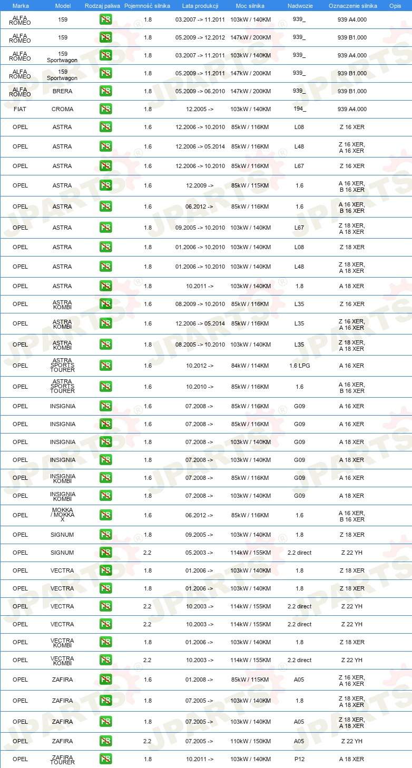Click fuel icon for Astra Sports Tourer 10.2010

[x=105, y=387]
